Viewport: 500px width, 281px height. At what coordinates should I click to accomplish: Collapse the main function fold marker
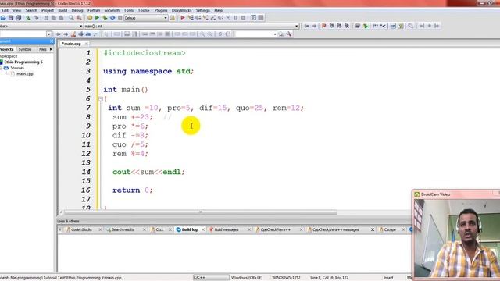click(101, 99)
